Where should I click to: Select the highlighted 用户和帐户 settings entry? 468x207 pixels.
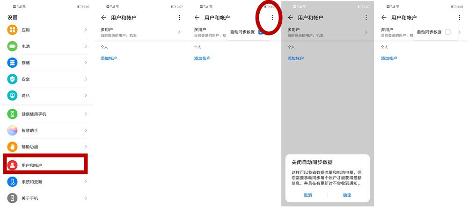(x=44, y=165)
